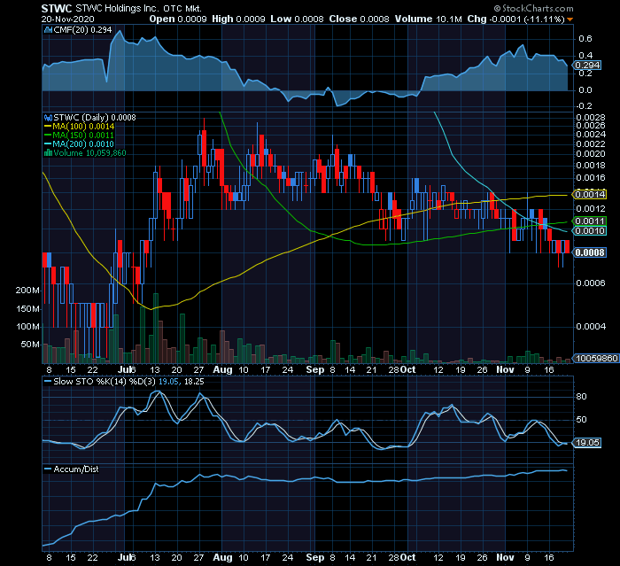
Task: Click the 80 level on stochastic axis
Action: coord(582,397)
